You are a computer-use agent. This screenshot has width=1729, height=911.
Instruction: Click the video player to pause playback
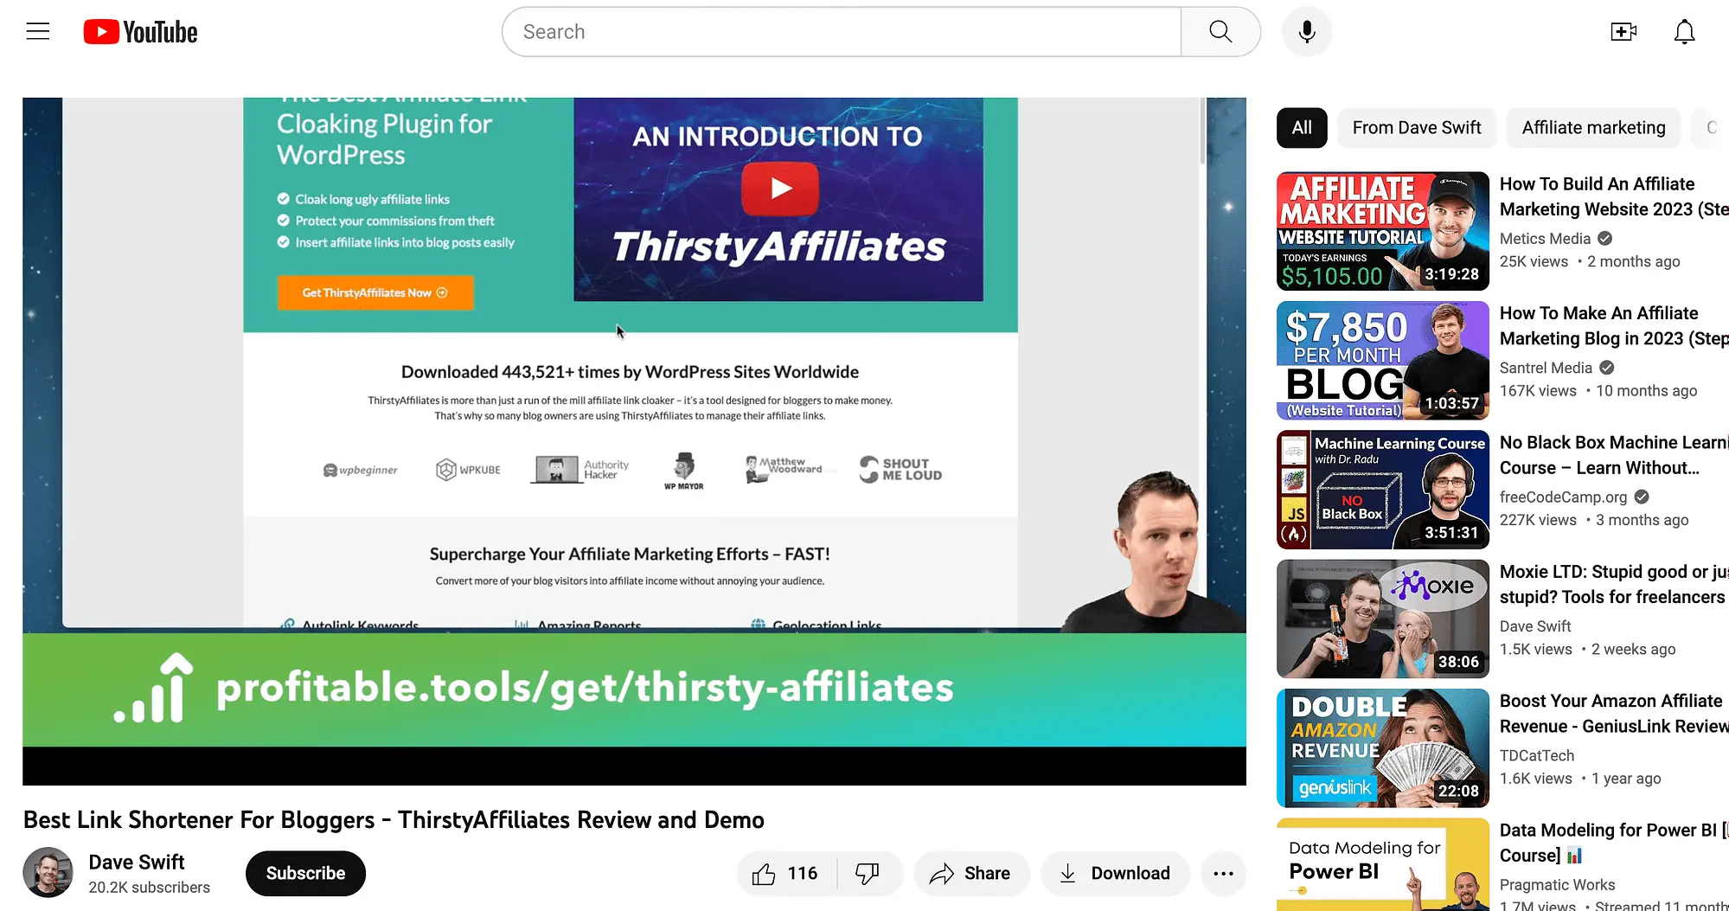point(634,441)
